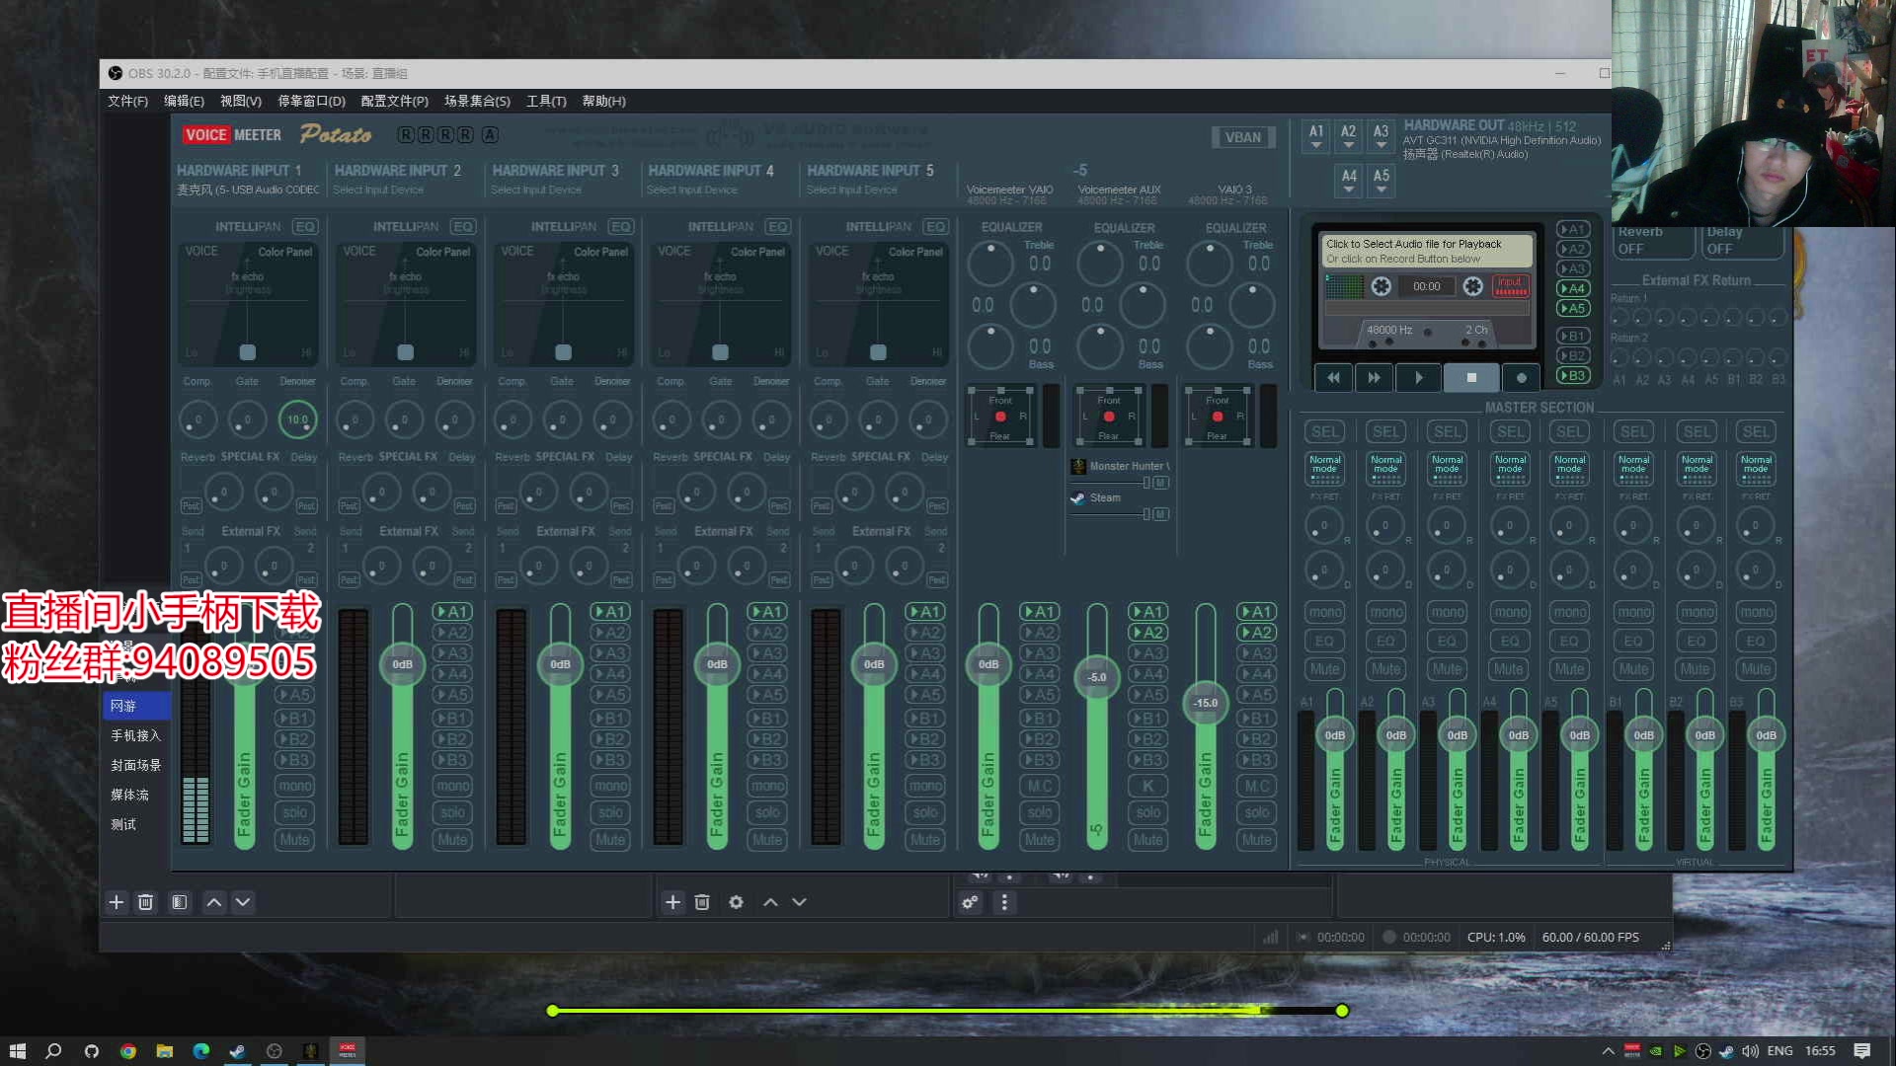Screen dimensions: 1896x1066
Task: Open source properties gear icon
Action: (x=736, y=902)
